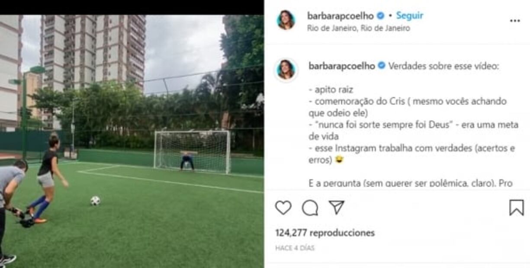Image resolution: width=530 pixels, height=268 pixels.
Task: Like the post with the heart icon
Action: click(x=283, y=208)
